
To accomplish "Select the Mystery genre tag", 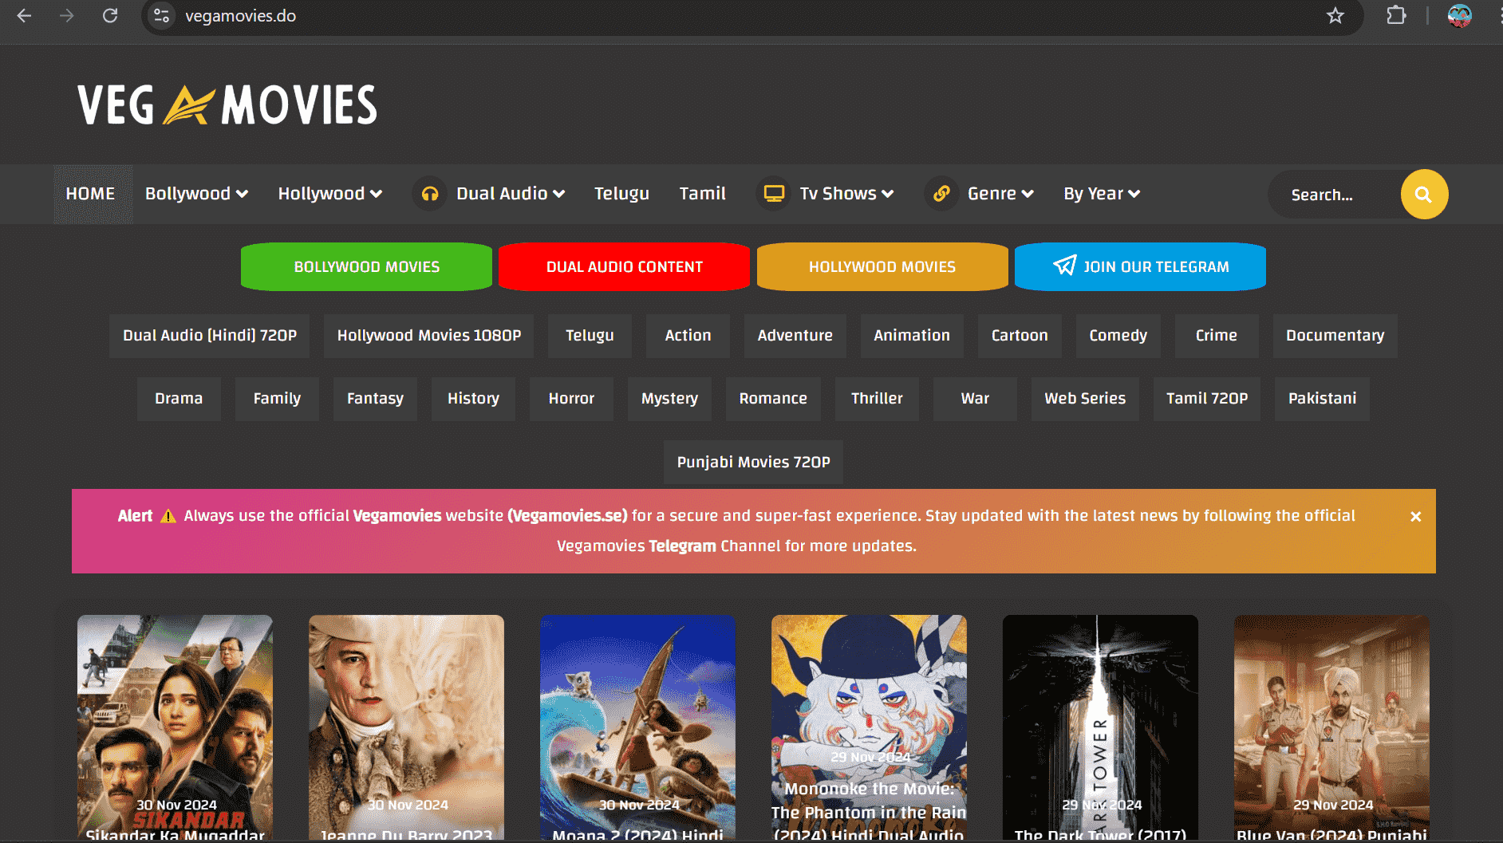I will pyautogui.click(x=669, y=399).
